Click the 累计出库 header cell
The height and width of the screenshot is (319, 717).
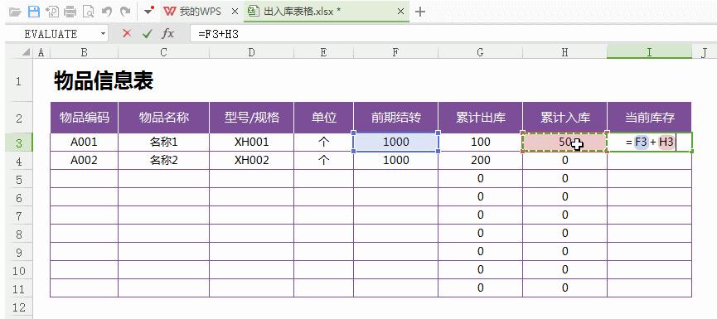click(x=480, y=118)
